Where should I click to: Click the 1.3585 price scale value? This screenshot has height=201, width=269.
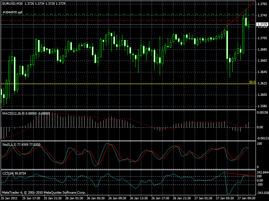tap(262, 106)
